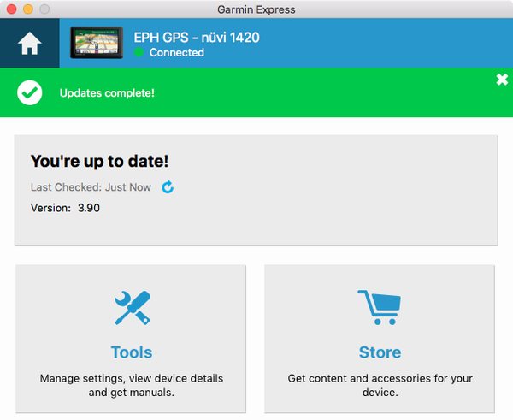Minimize the window using the yellow button

click(x=27, y=9)
